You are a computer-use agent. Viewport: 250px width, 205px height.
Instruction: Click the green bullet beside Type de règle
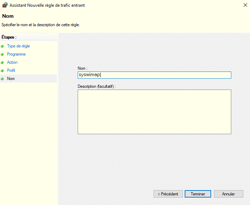point(2,46)
